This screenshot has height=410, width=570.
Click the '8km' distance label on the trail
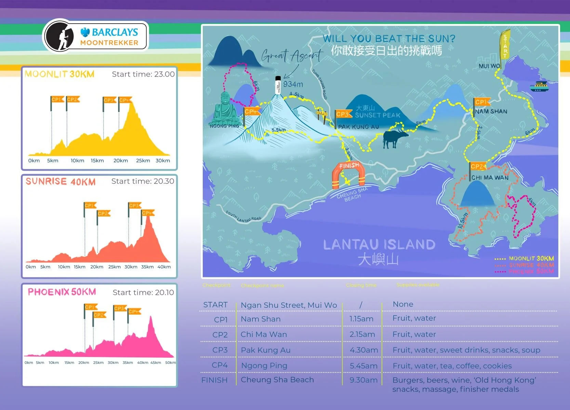point(421,122)
